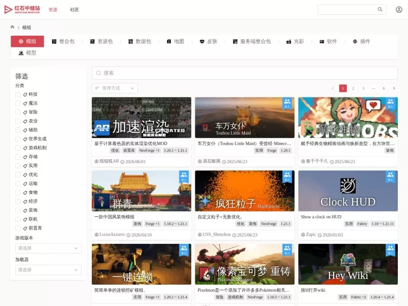
Task: Click the 光影 shader camera icon
Action: pyautogui.click(x=289, y=42)
